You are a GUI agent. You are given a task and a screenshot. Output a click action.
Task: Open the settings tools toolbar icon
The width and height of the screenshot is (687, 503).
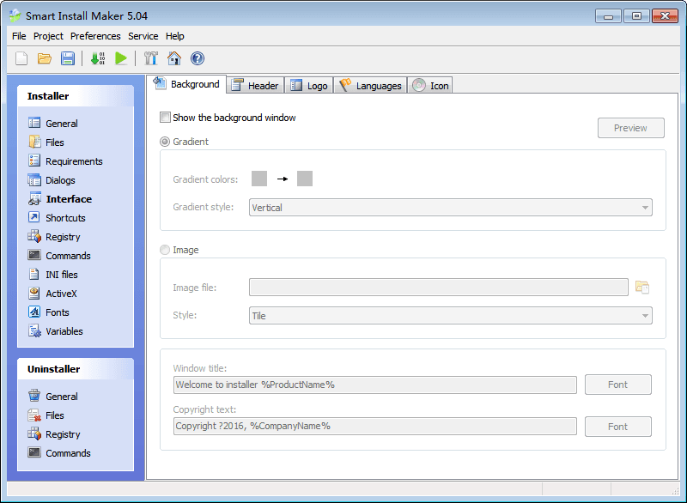[151, 58]
